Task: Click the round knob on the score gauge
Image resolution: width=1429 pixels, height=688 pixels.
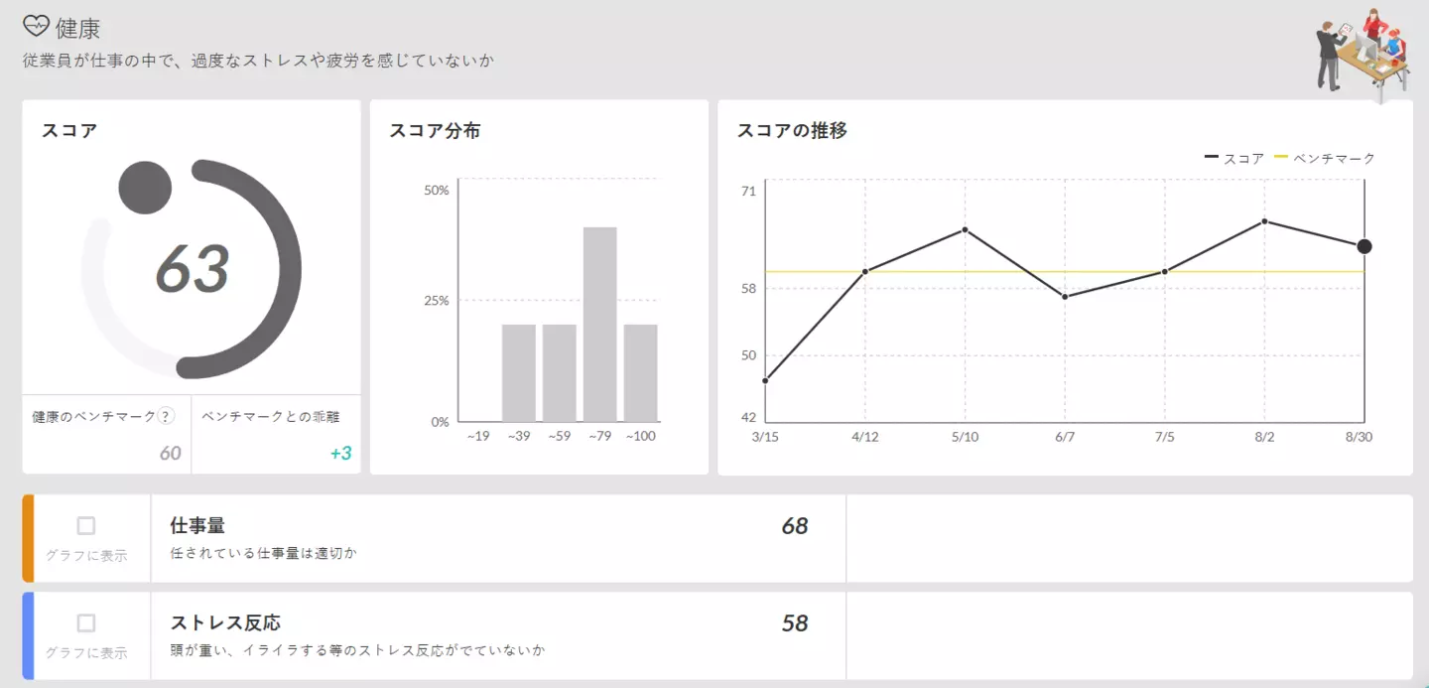Action: click(x=145, y=188)
